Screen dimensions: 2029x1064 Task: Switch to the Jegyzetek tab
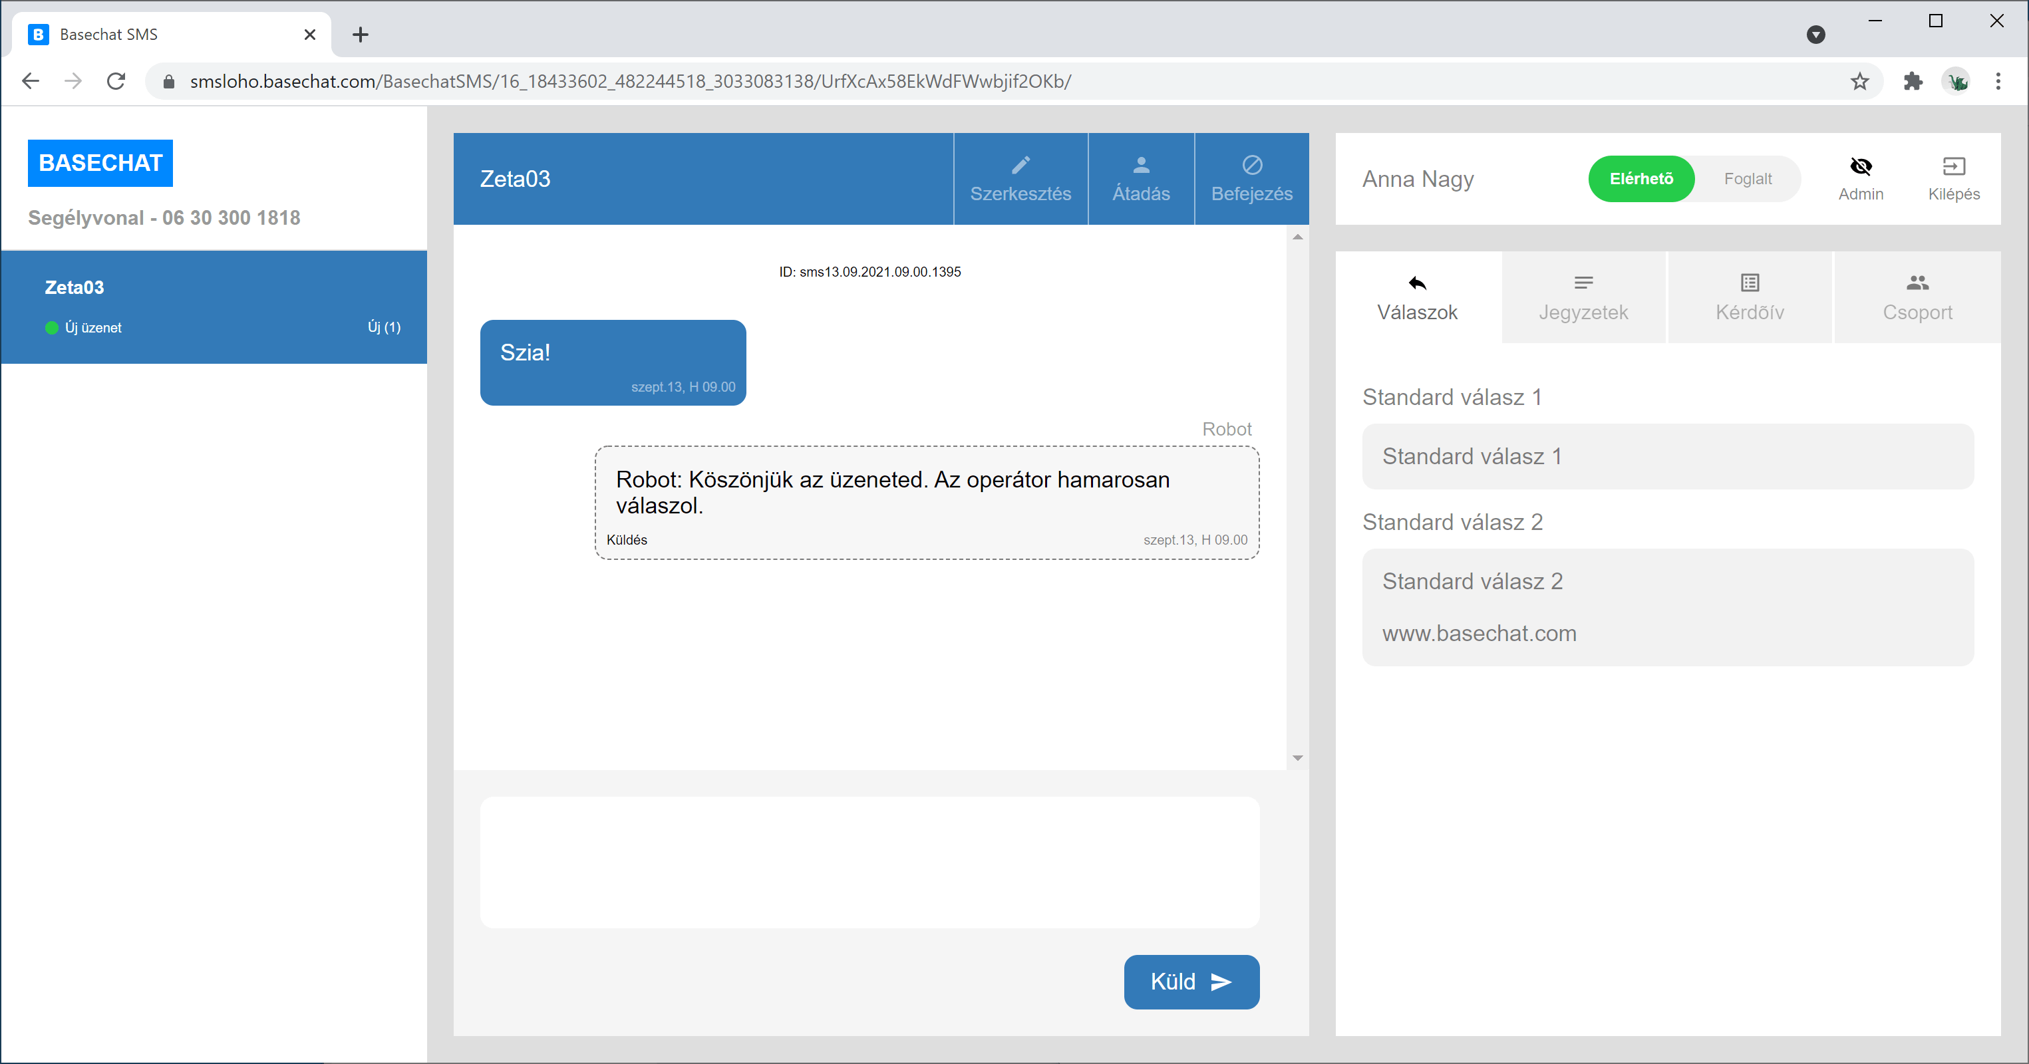(x=1583, y=298)
